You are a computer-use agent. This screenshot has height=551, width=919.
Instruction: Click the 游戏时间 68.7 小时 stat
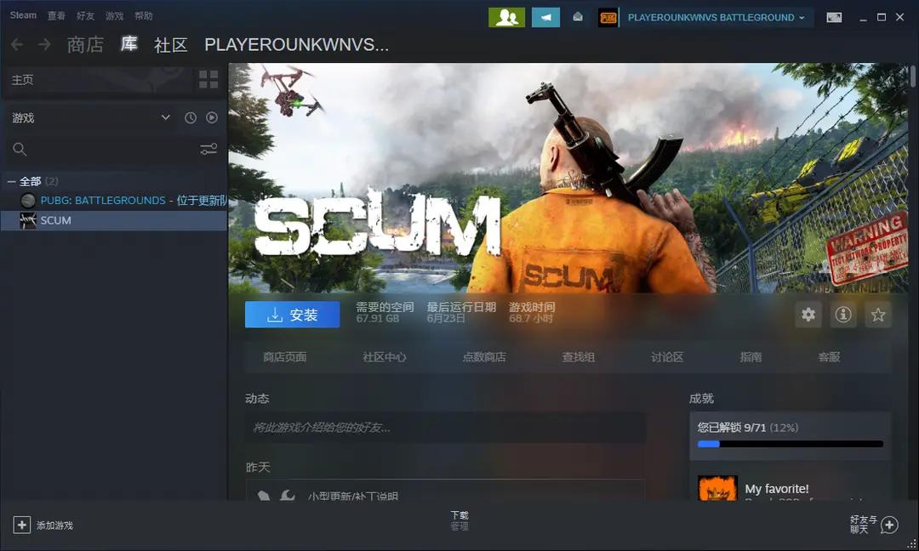point(532,312)
